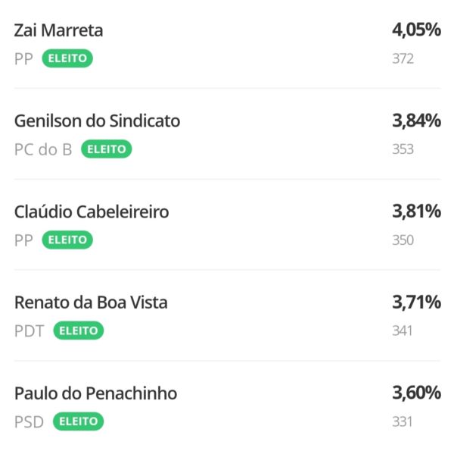This screenshot has height=473, width=454.
Task: Click PDT party label
Action: (30, 330)
